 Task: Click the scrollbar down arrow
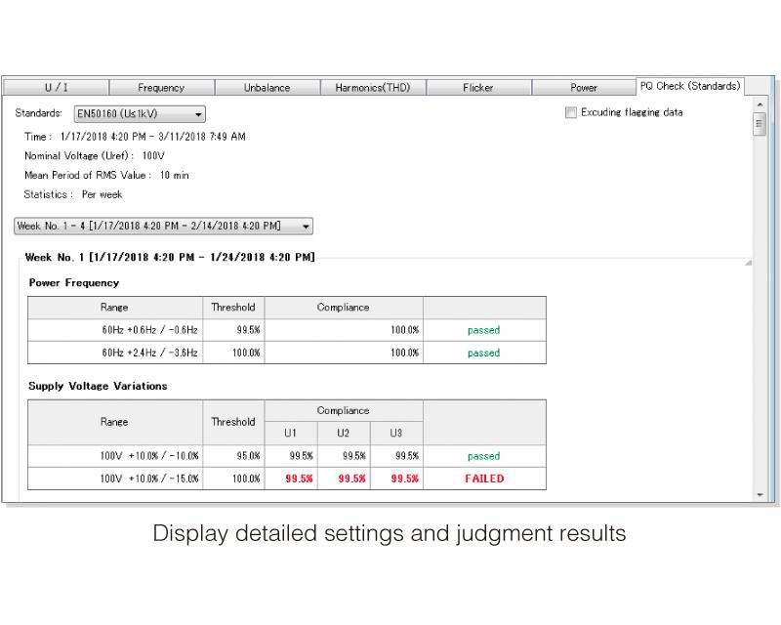[x=760, y=494]
